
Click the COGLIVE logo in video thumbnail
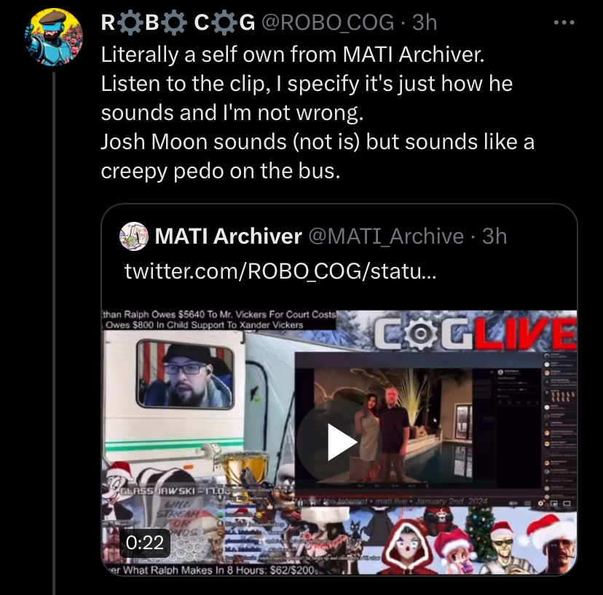click(475, 332)
